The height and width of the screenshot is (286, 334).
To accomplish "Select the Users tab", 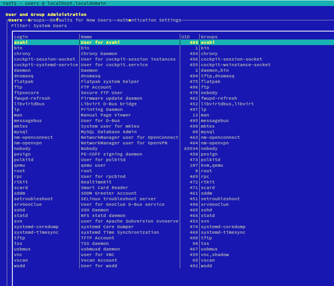I will [15, 20].
